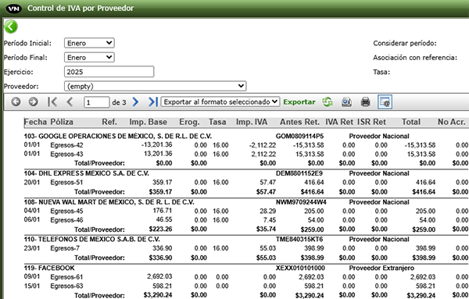
Task: Click RFC DEM8801152E9
Action: coord(299,173)
